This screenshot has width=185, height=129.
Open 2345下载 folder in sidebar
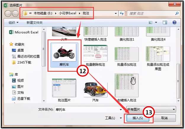pyautogui.click(x=24, y=62)
